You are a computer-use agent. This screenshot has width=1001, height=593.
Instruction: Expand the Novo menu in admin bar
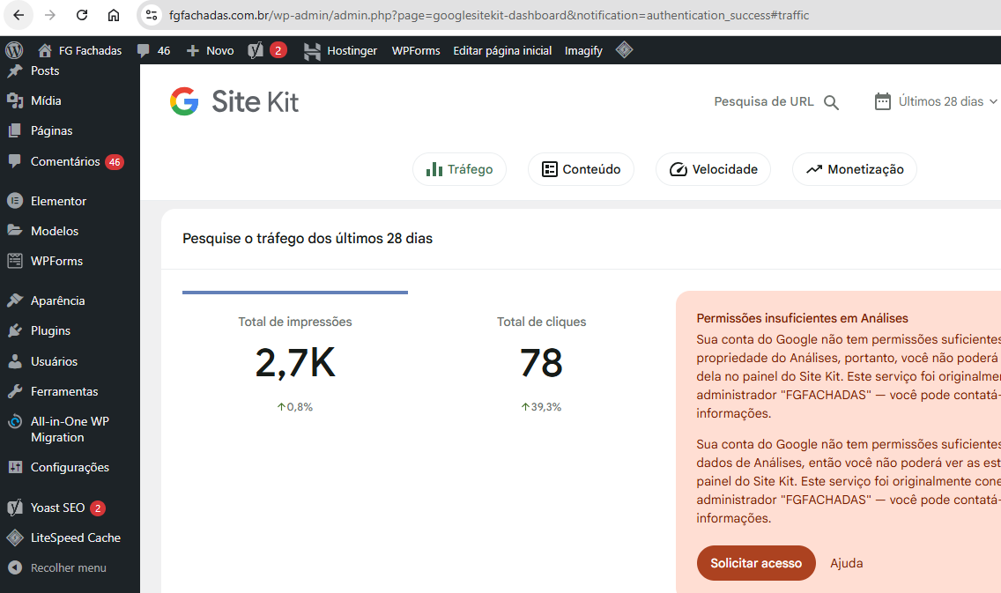[x=211, y=50]
